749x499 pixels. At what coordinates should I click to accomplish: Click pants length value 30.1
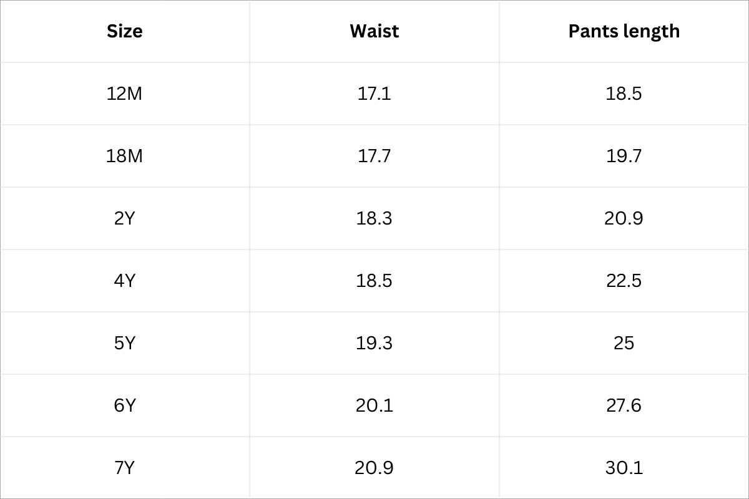624,468
